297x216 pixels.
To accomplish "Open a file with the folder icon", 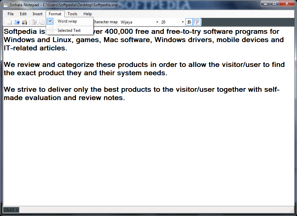I will point(17,22).
